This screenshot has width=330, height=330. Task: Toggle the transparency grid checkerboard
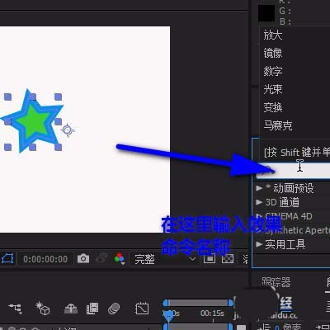click(228, 259)
